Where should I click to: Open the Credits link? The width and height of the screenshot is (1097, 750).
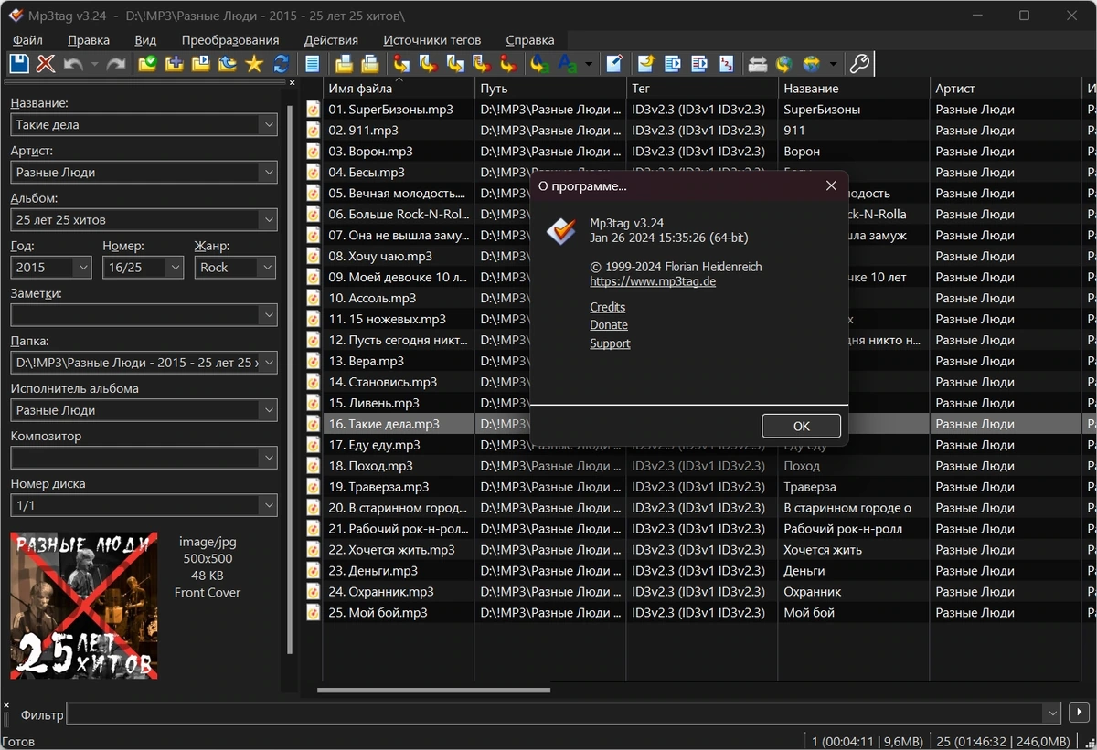coord(608,307)
